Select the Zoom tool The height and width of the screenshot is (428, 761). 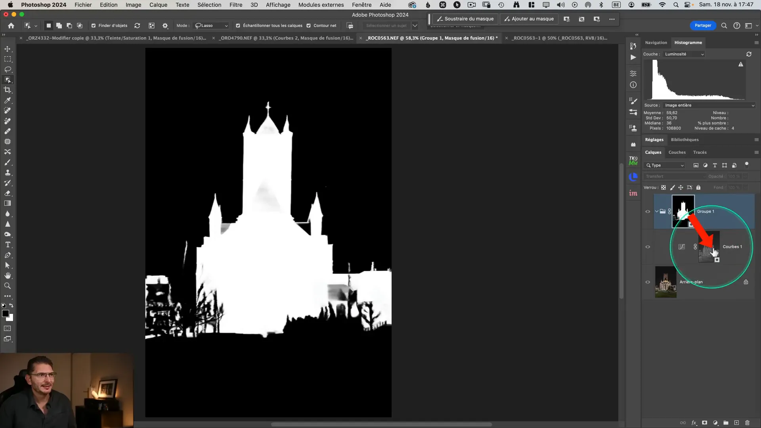(x=8, y=286)
